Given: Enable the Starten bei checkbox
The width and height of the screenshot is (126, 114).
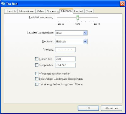Looking at the screenshot, I should coord(37,59).
